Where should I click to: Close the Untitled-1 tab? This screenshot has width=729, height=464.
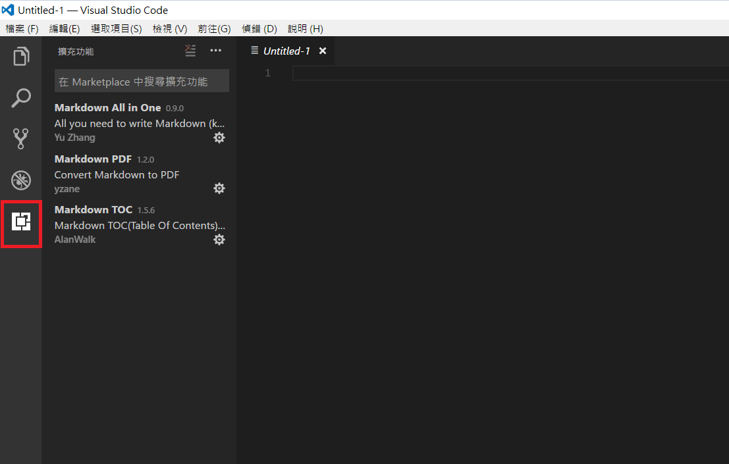pos(323,51)
